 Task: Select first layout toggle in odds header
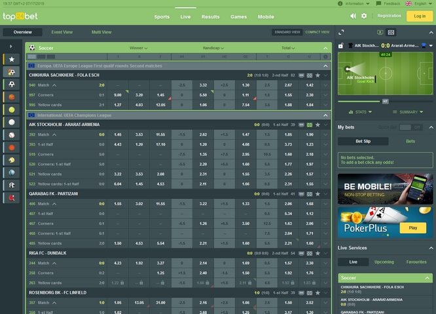click(31, 57)
